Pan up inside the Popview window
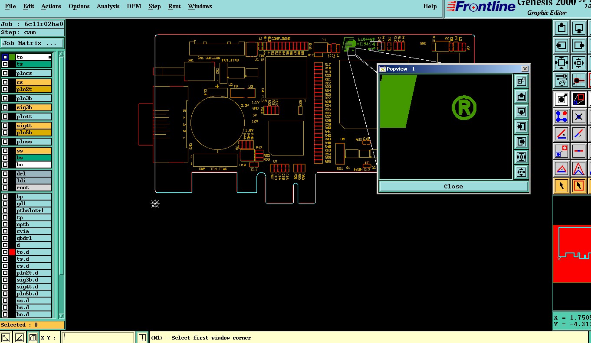Screen dimensions: 591x343 click(521, 96)
